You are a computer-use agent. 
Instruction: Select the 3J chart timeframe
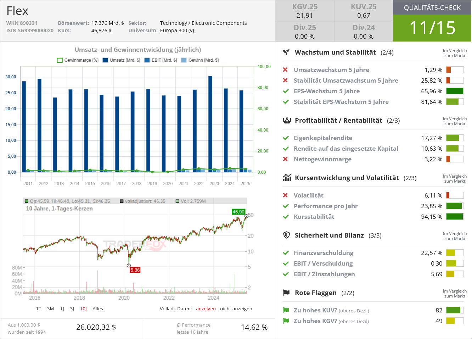(72, 309)
